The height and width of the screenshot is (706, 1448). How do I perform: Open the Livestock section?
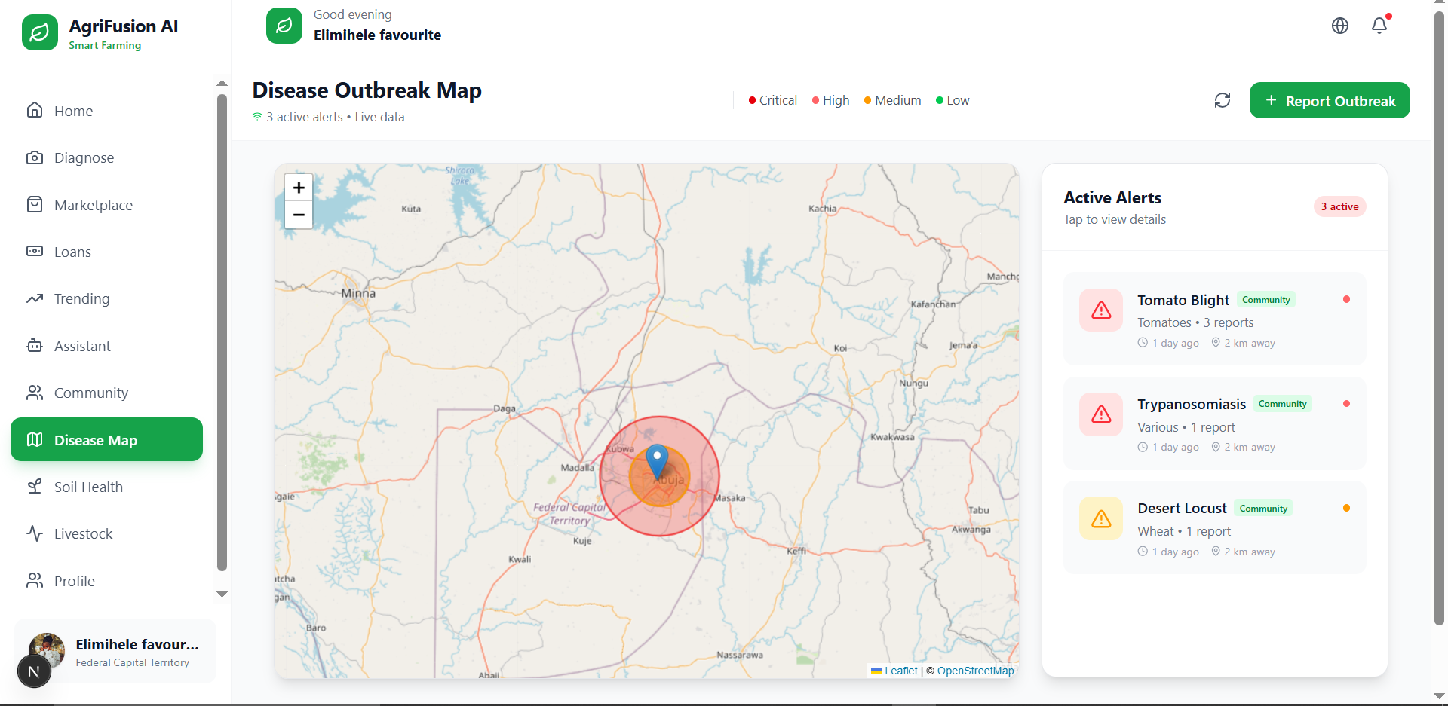pos(84,533)
